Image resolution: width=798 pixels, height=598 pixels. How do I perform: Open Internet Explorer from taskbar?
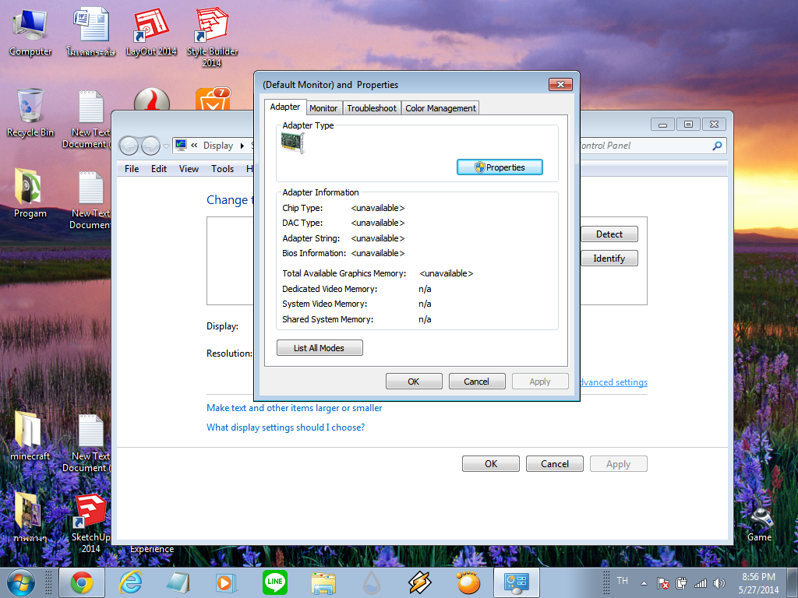point(130,582)
